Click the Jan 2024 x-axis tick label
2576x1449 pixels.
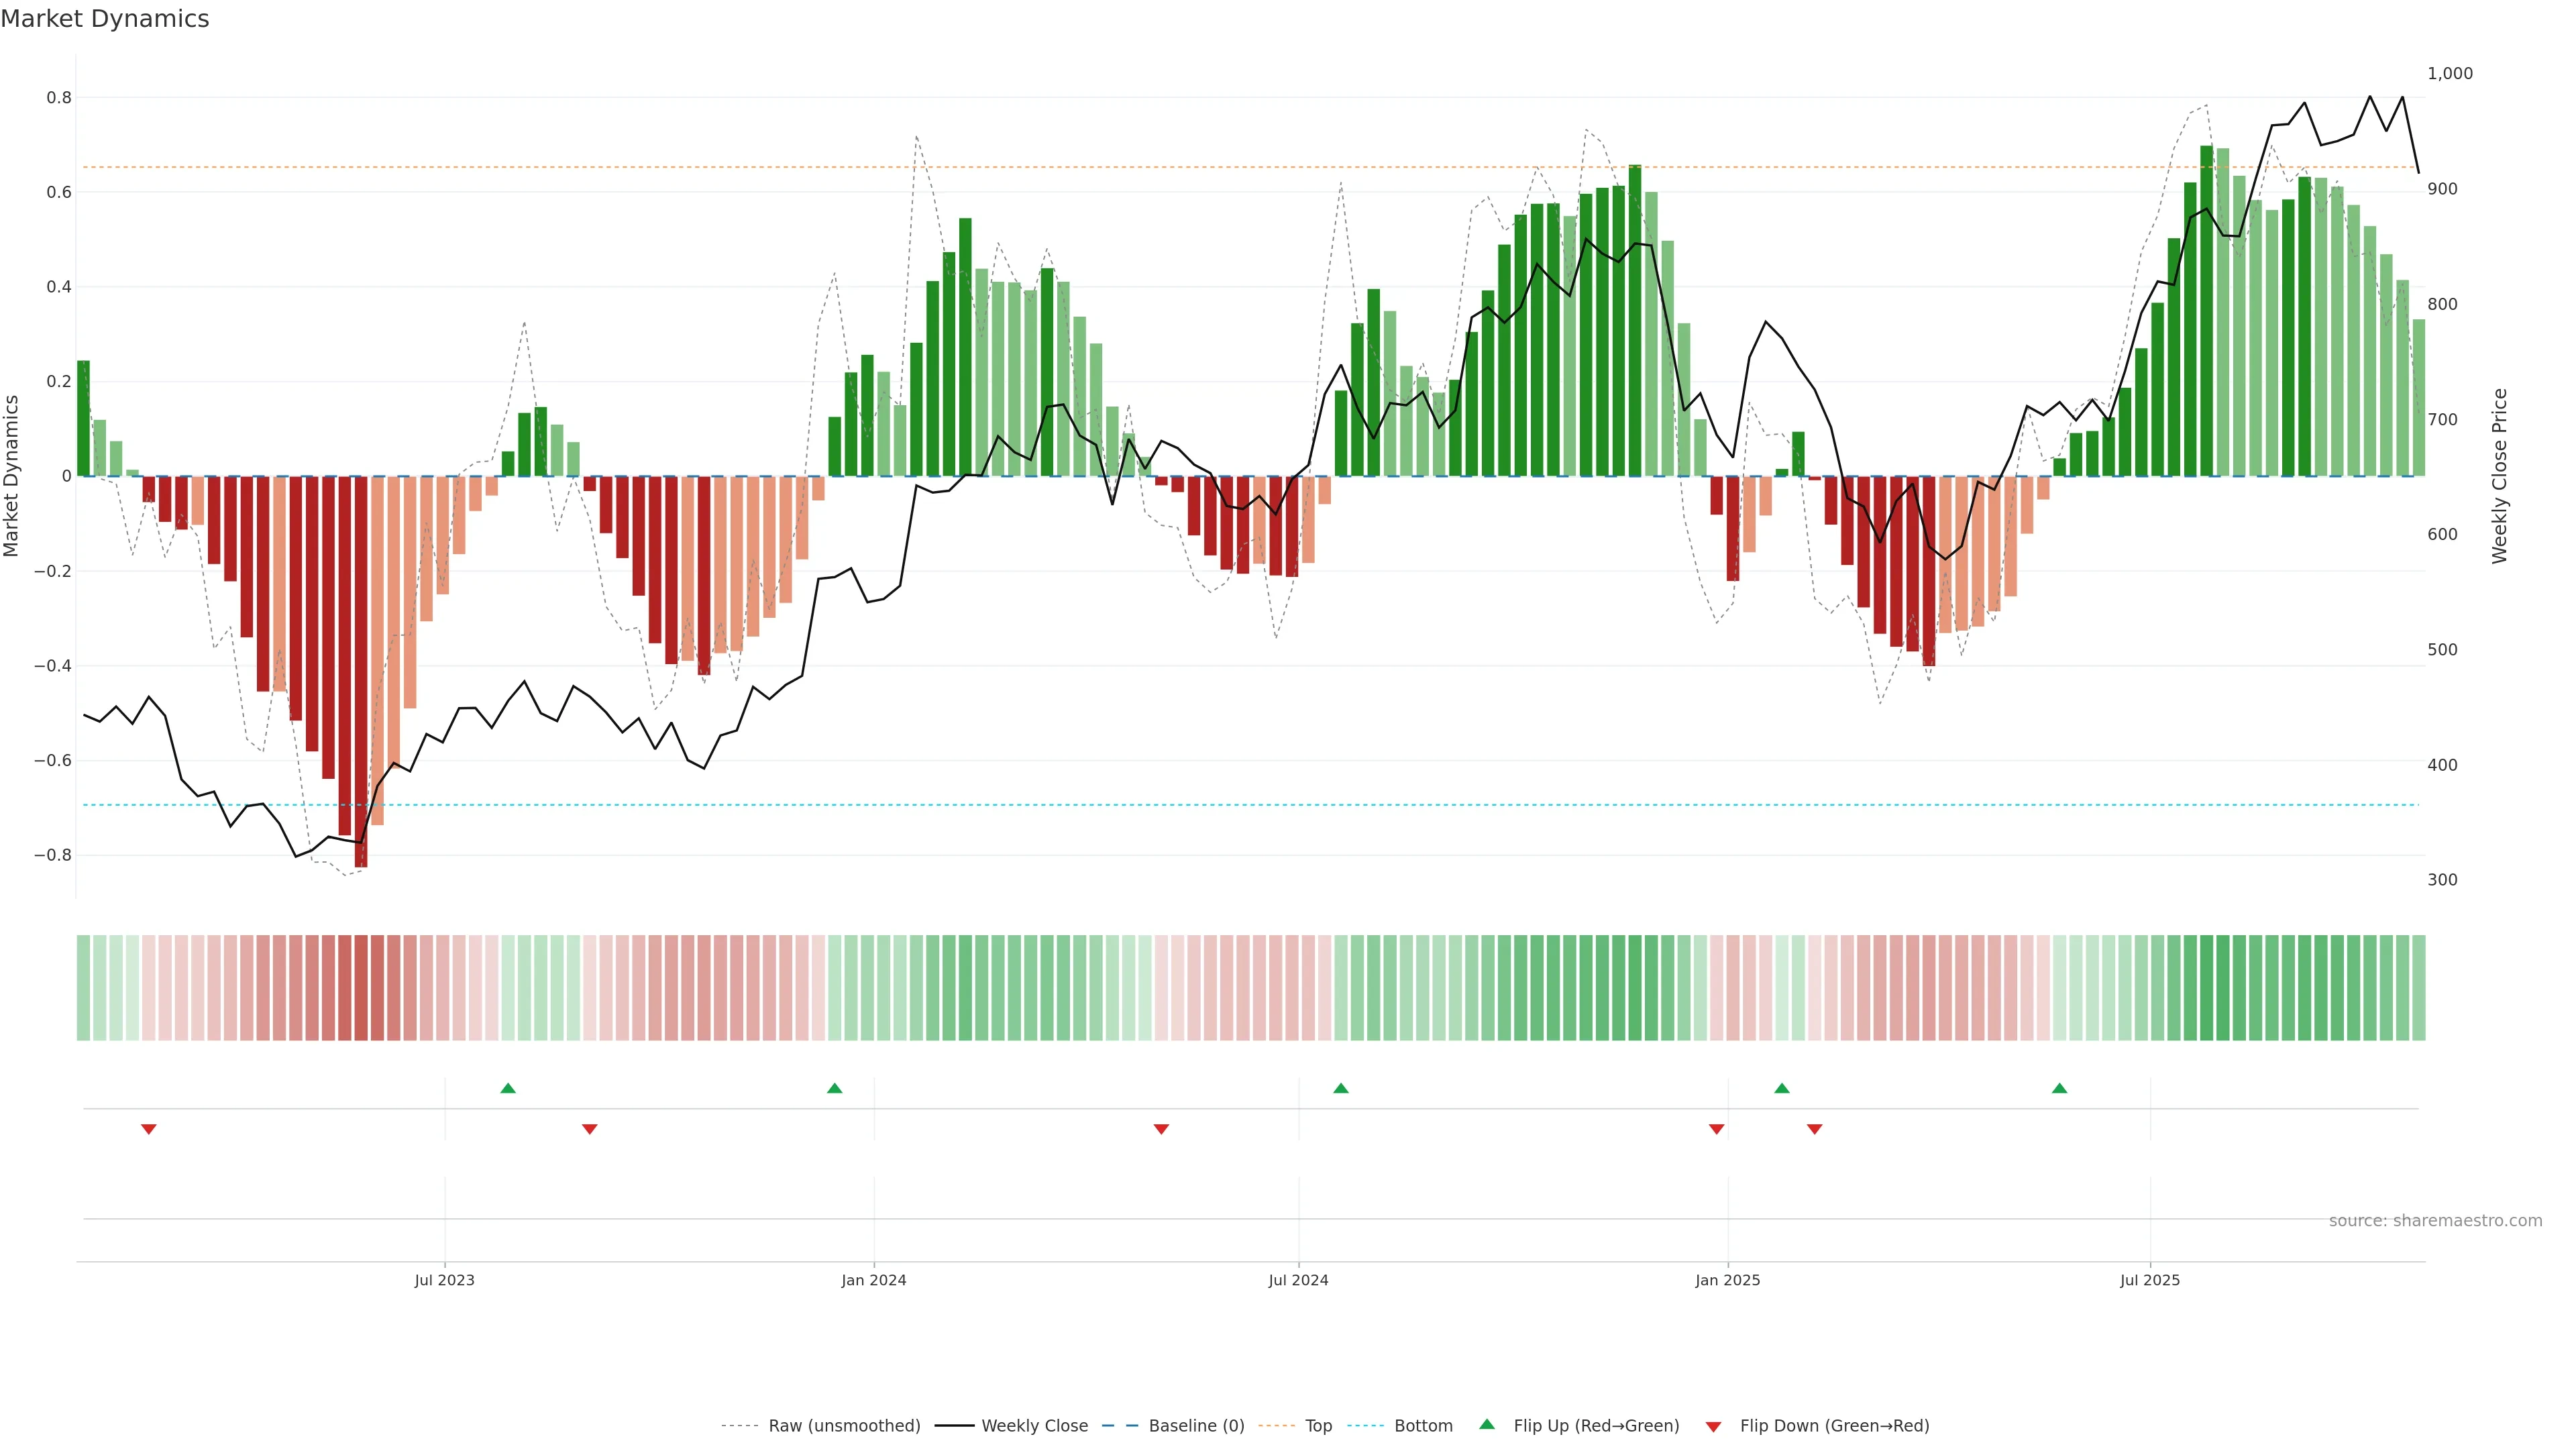tap(873, 1281)
